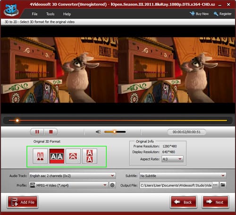Click the playback seek bar

click(x=118, y=120)
